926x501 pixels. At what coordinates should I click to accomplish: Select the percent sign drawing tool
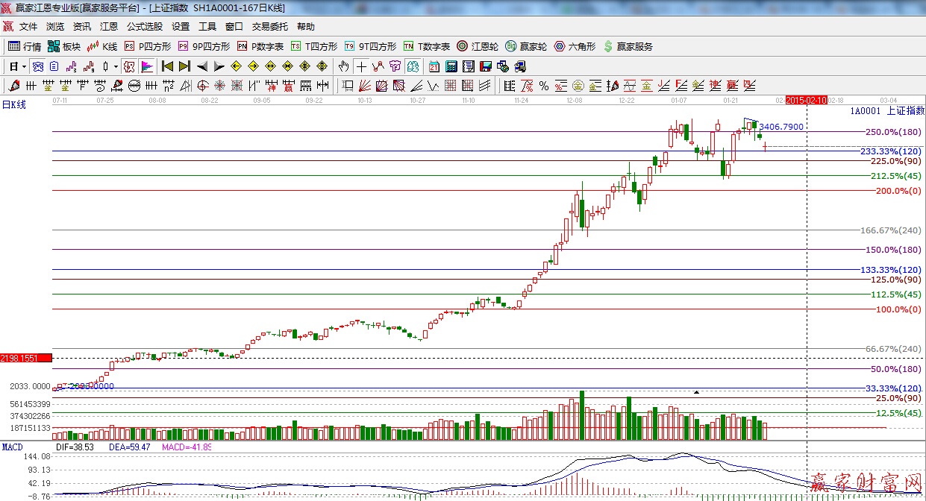[544, 86]
